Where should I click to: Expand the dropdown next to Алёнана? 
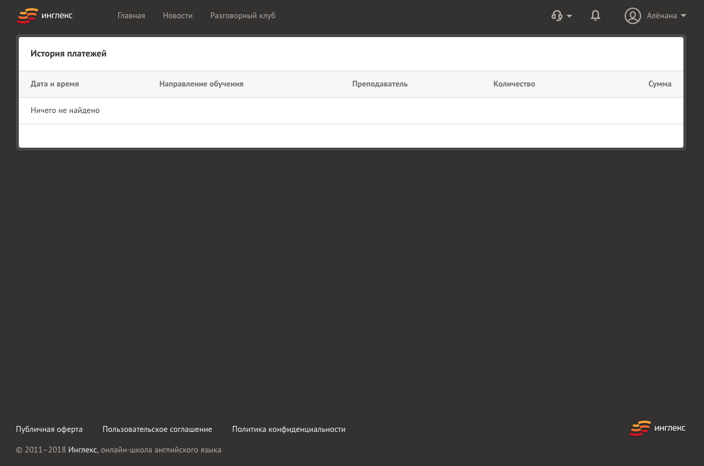pos(683,16)
